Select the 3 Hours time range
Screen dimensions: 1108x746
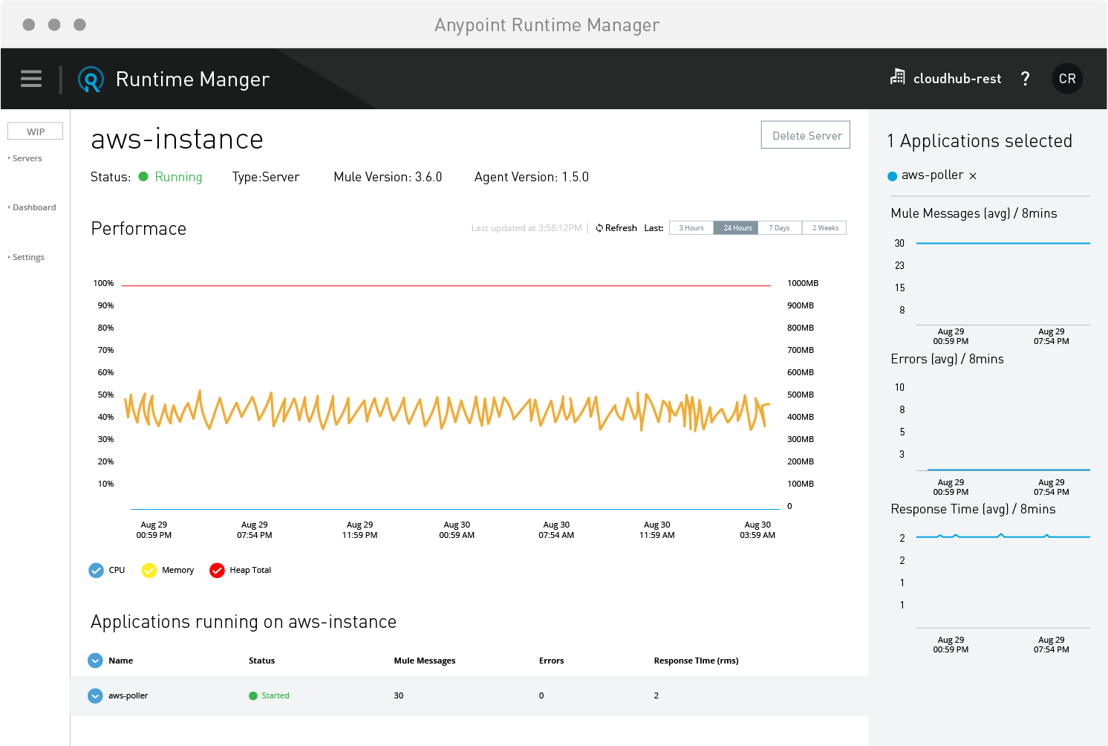[x=691, y=228]
